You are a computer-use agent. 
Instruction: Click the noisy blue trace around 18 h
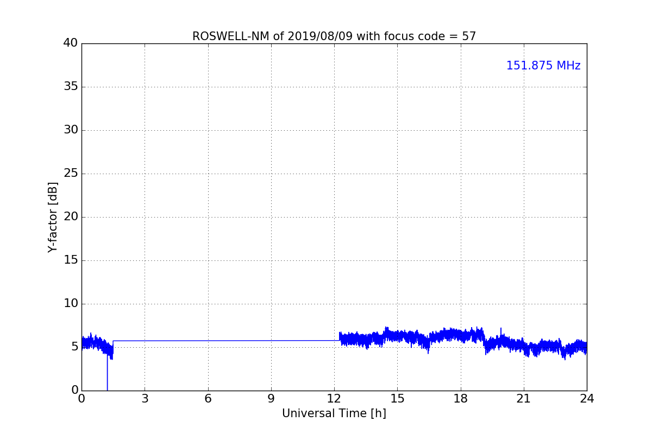point(461,335)
